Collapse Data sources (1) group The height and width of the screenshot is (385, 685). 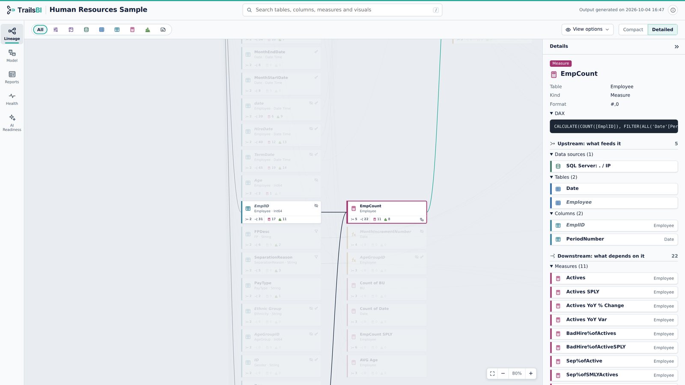[572, 154]
